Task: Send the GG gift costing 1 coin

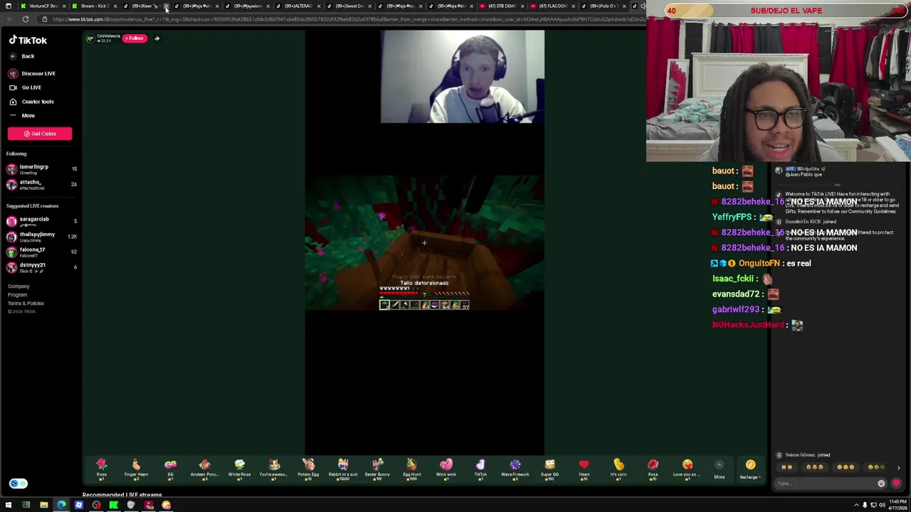Action: (x=170, y=469)
